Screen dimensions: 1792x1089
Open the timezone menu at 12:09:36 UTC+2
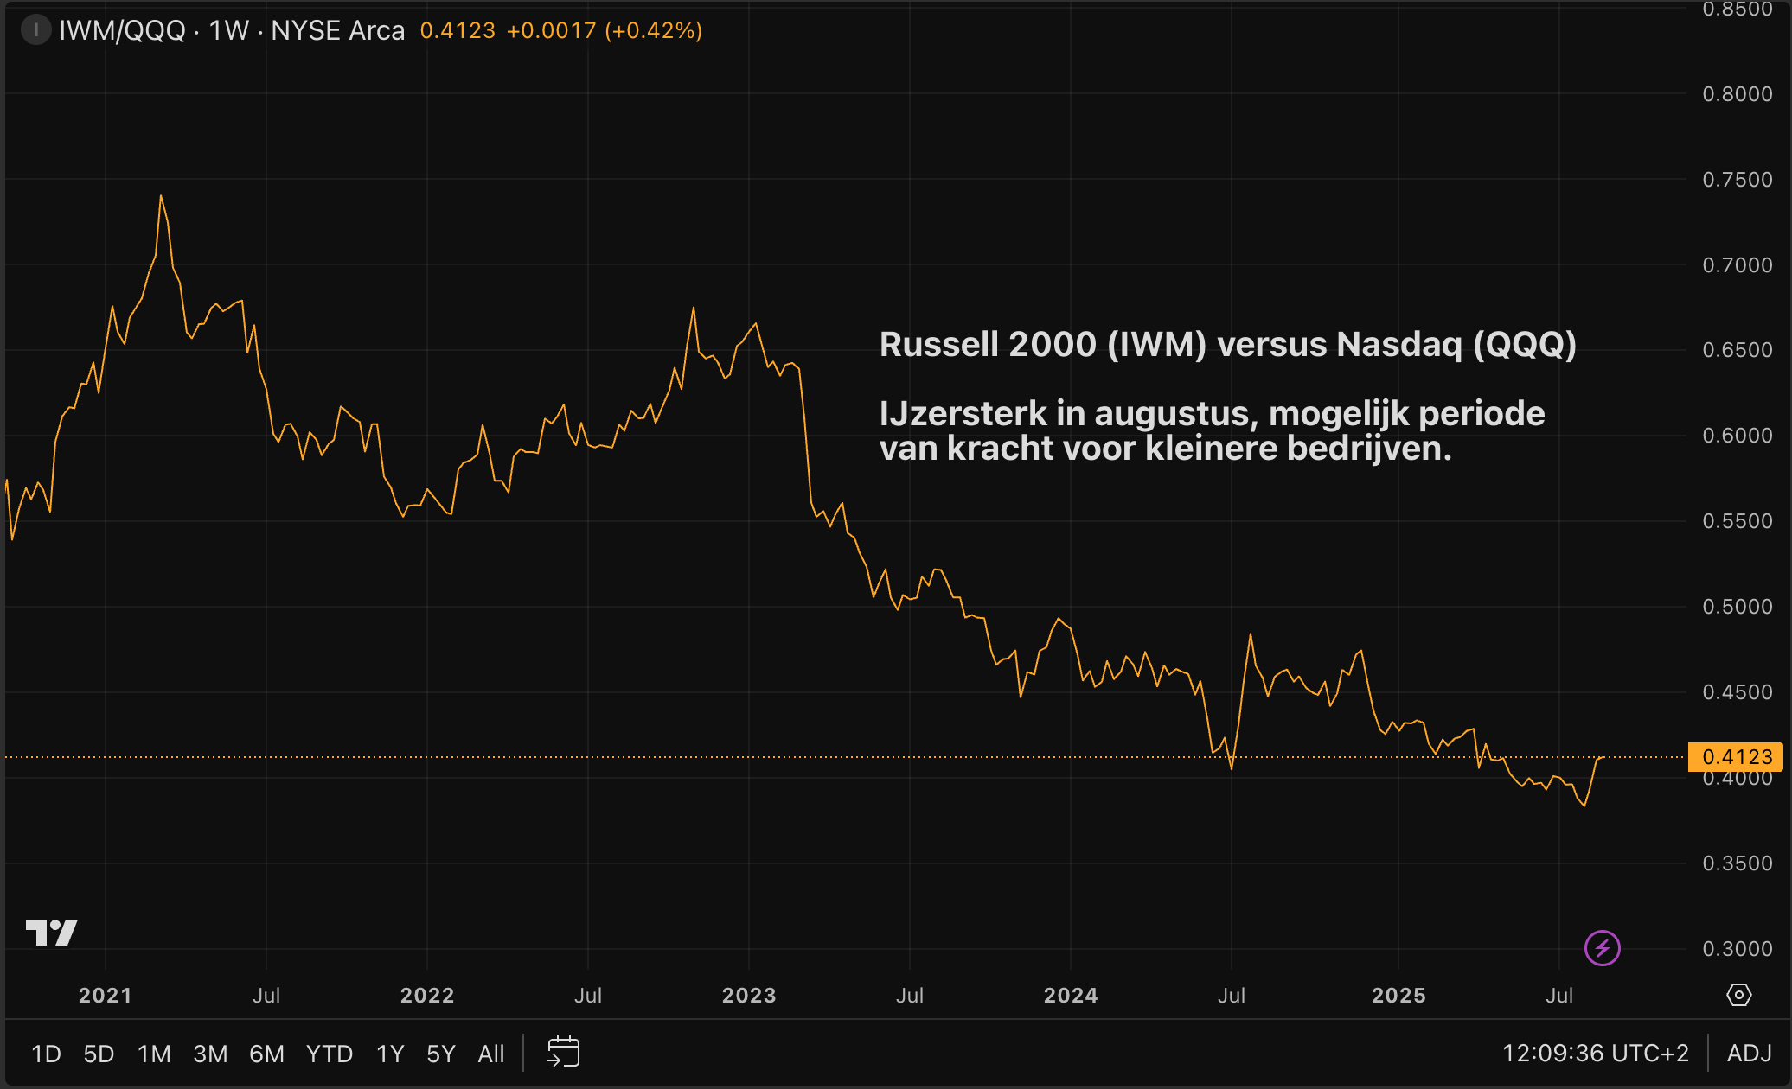(x=1595, y=1054)
